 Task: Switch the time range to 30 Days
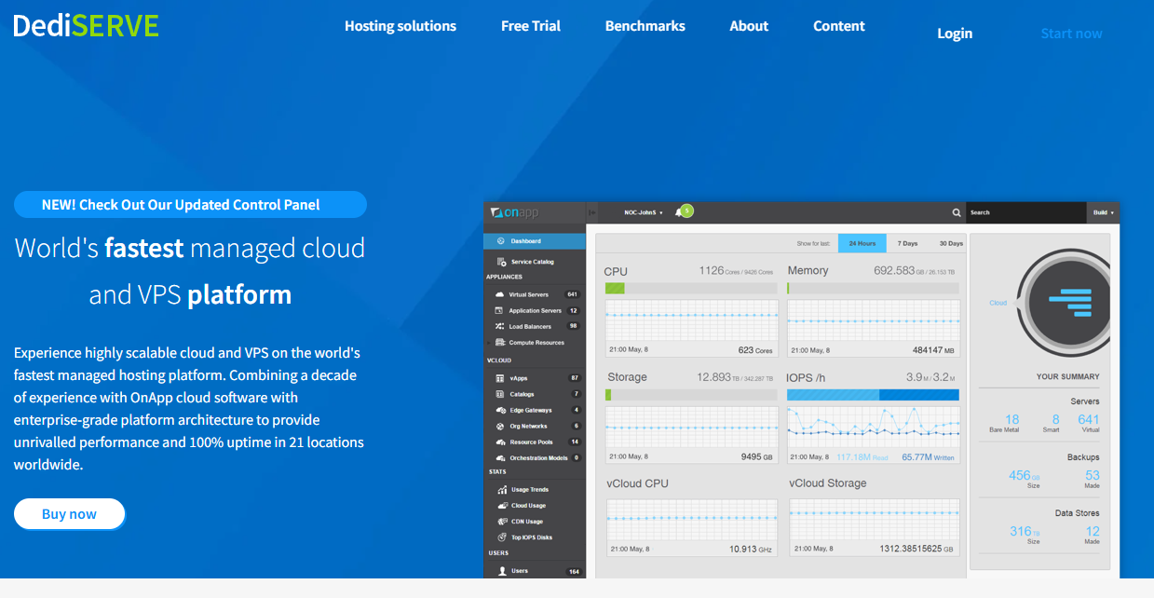[x=950, y=243]
